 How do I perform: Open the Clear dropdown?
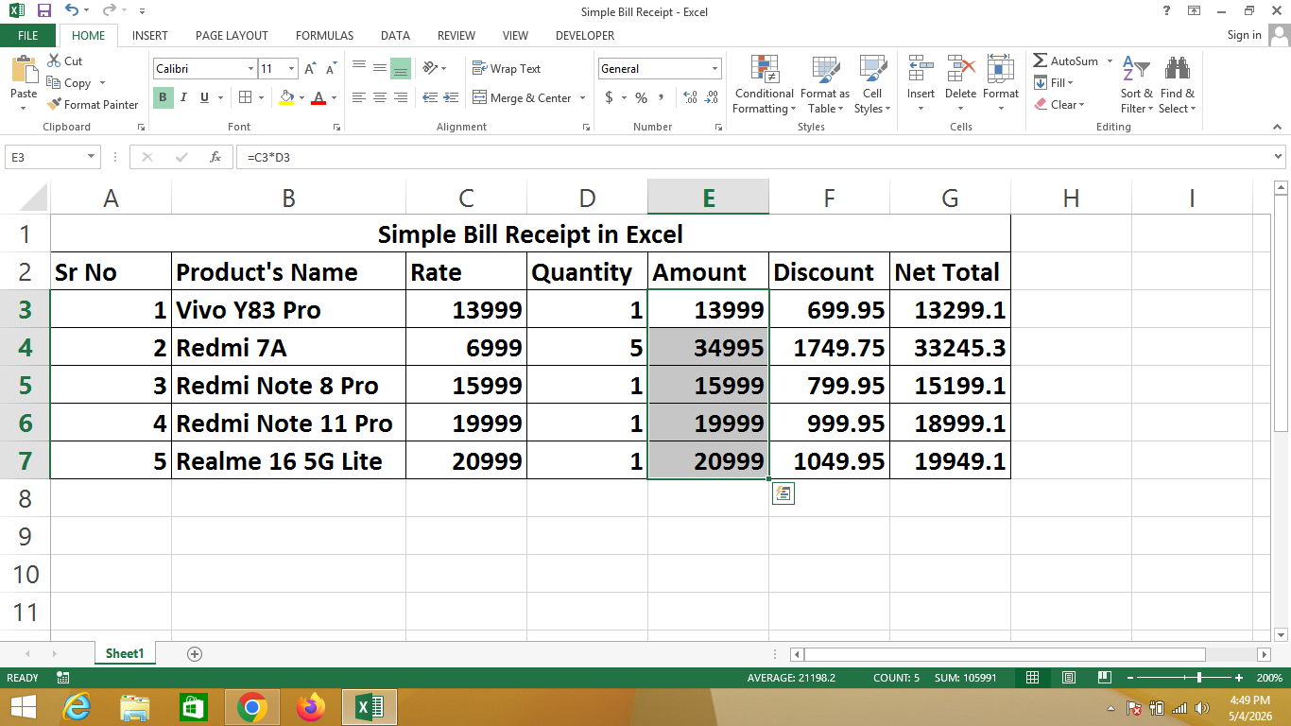[x=1059, y=105]
